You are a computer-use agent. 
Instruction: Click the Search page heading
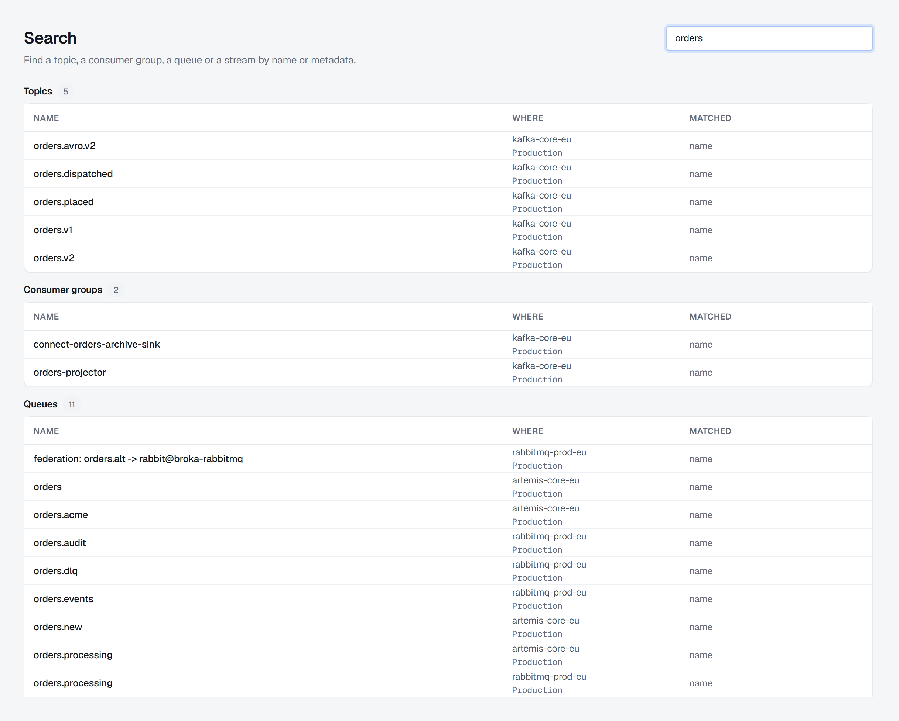point(50,38)
